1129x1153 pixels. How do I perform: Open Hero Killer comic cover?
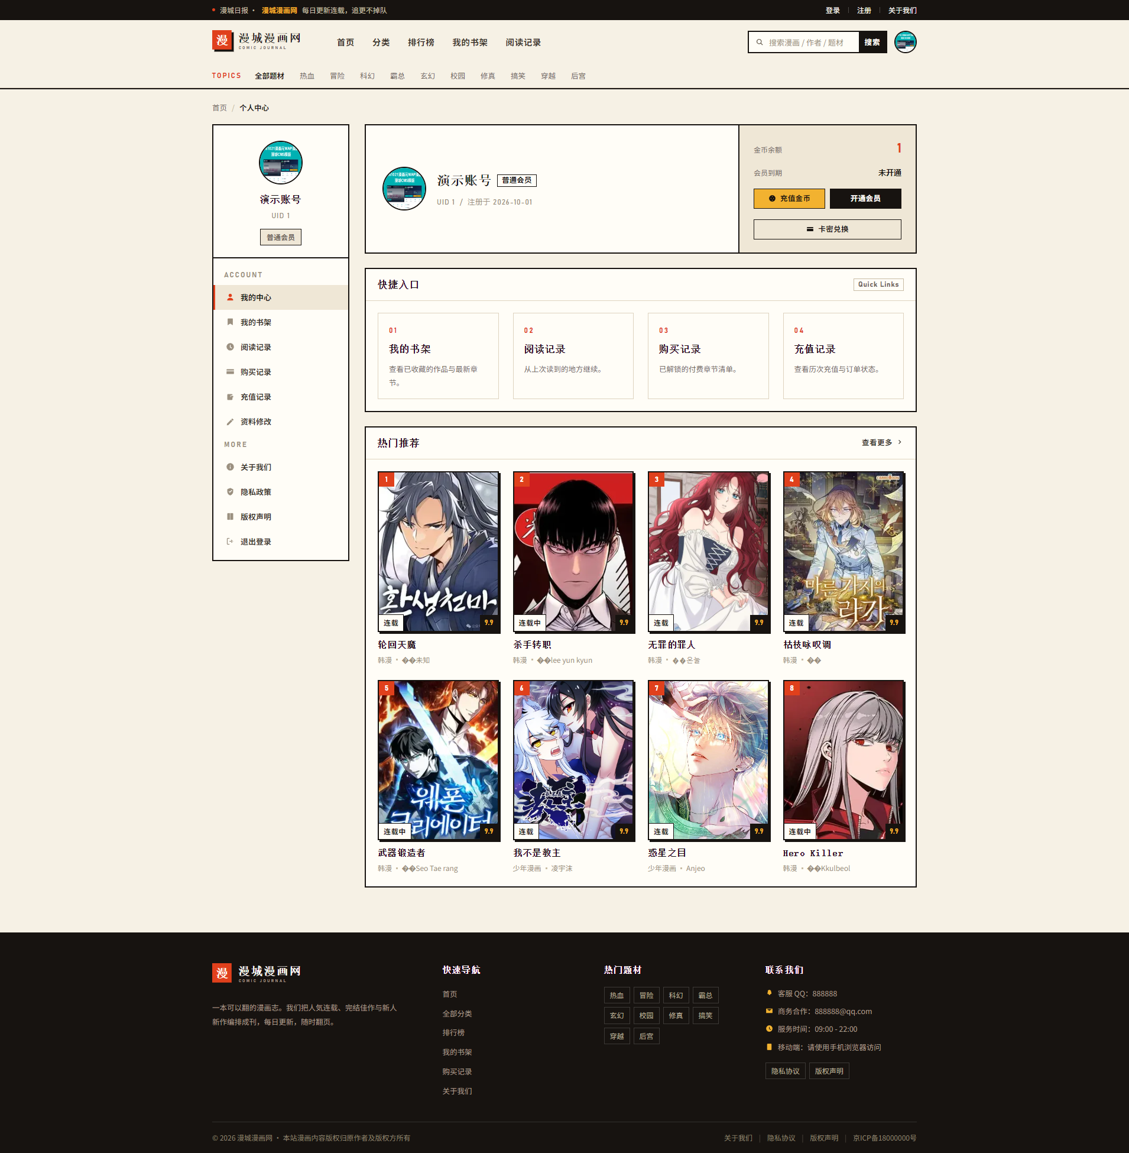tap(843, 760)
